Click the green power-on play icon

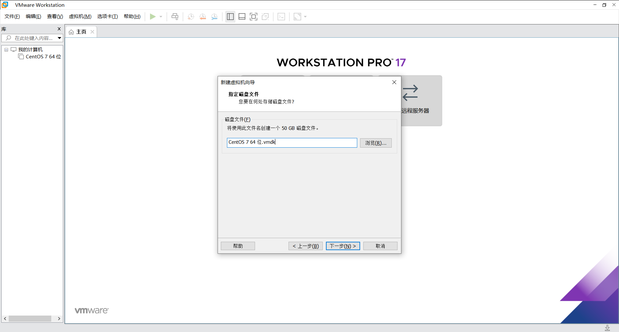click(153, 16)
